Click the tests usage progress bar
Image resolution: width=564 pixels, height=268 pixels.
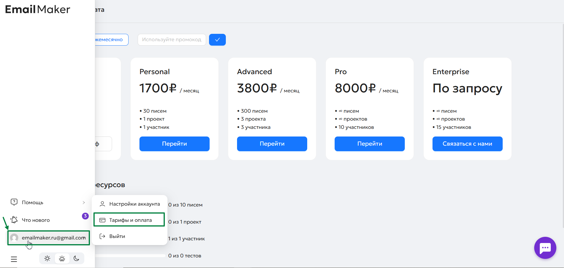point(130,256)
